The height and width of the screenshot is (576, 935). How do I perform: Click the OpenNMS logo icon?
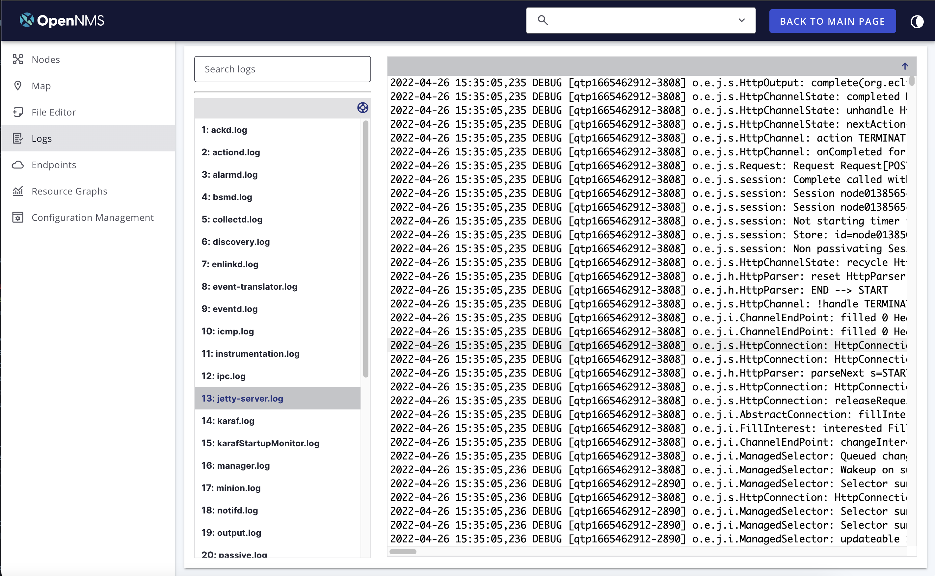tap(26, 20)
